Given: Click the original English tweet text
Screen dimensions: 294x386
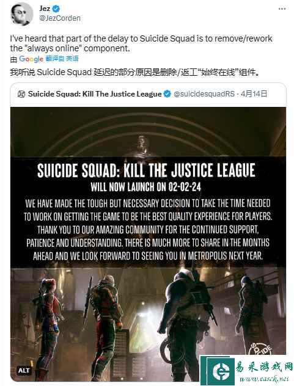Looking at the screenshot, I should (x=141, y=43).
